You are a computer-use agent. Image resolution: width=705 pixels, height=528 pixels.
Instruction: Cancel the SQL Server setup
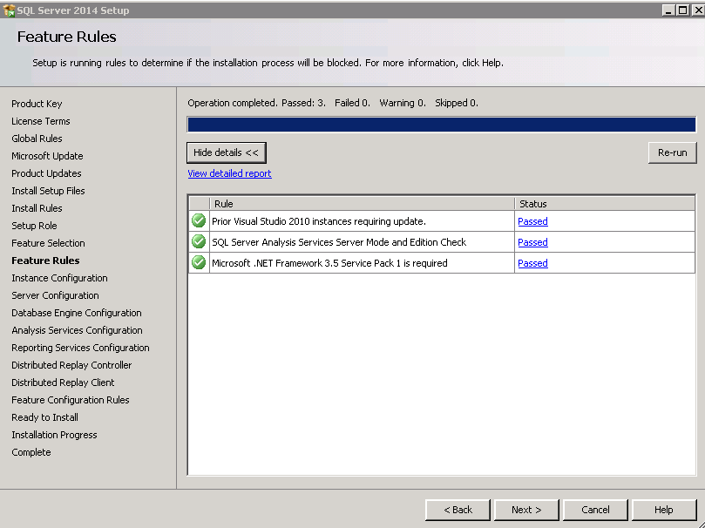click(595, 510)
